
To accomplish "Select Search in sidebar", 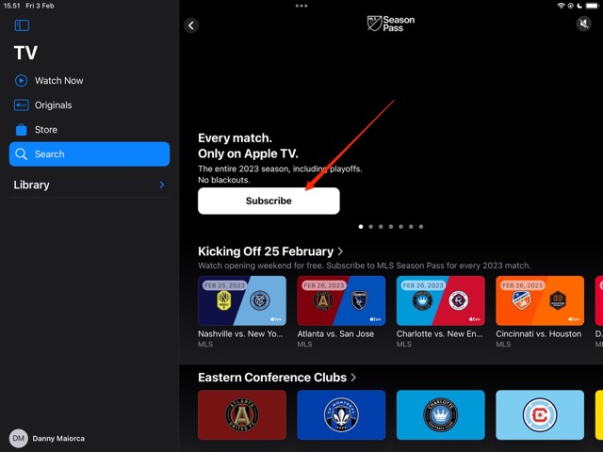I will 90,154.
